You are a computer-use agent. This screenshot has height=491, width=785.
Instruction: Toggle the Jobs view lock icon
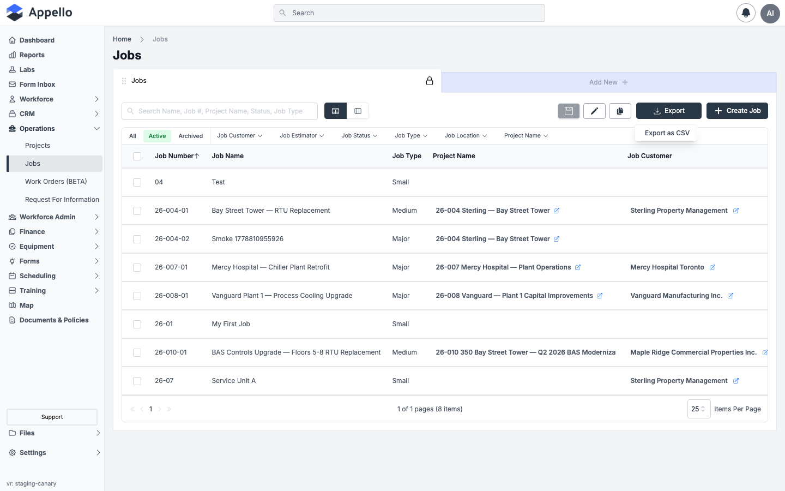[430, 81]
